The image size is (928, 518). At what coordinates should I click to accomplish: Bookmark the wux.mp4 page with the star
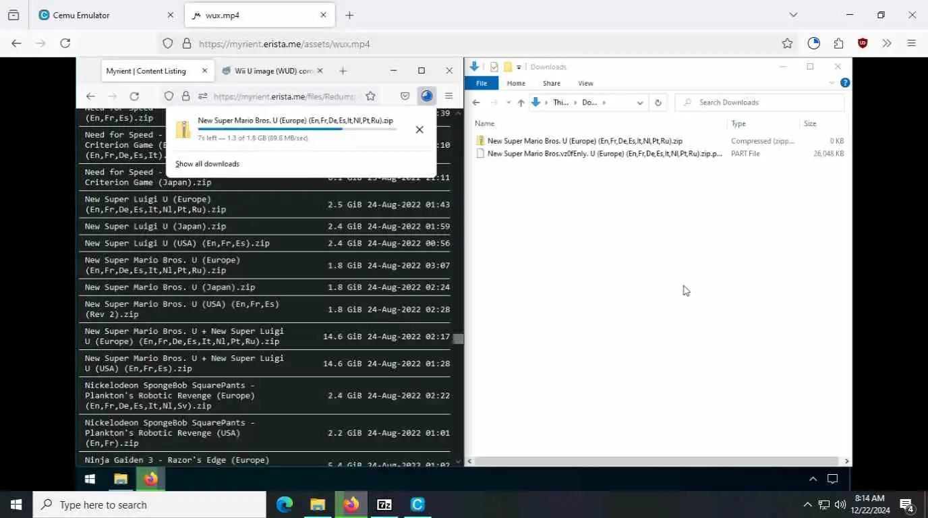tap(787, 43)
